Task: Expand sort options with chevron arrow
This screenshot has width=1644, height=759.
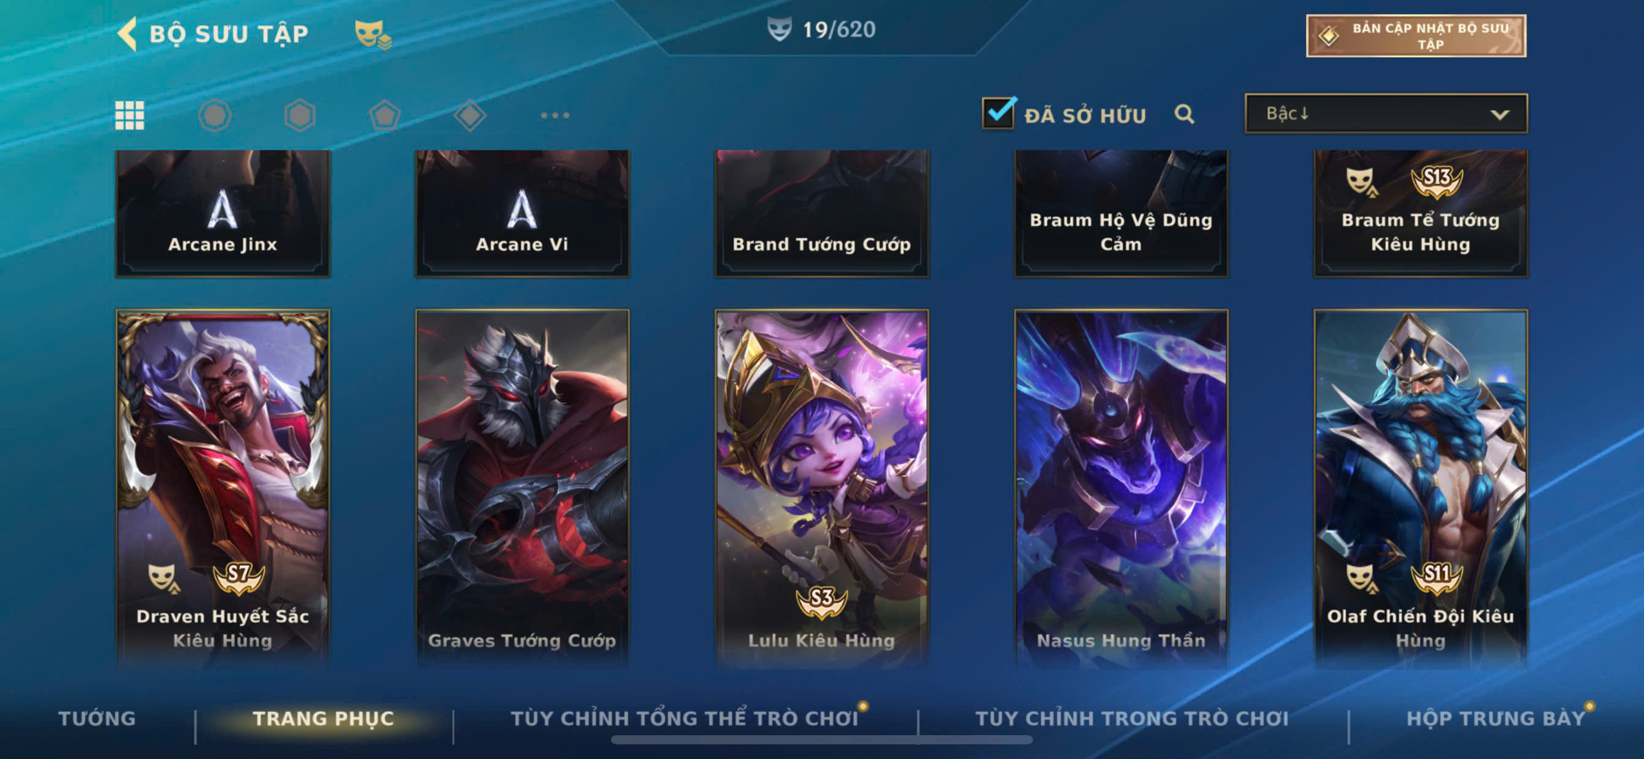Action: tap(1500, 115)
